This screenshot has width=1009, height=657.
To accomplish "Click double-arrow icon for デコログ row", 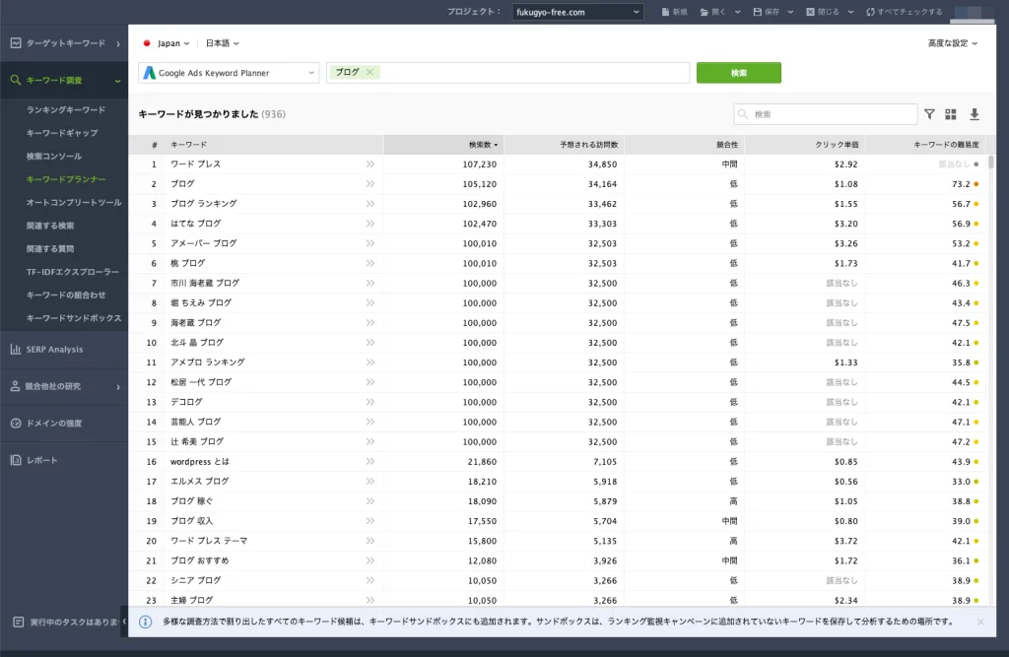I will click(x=370, y=402).
